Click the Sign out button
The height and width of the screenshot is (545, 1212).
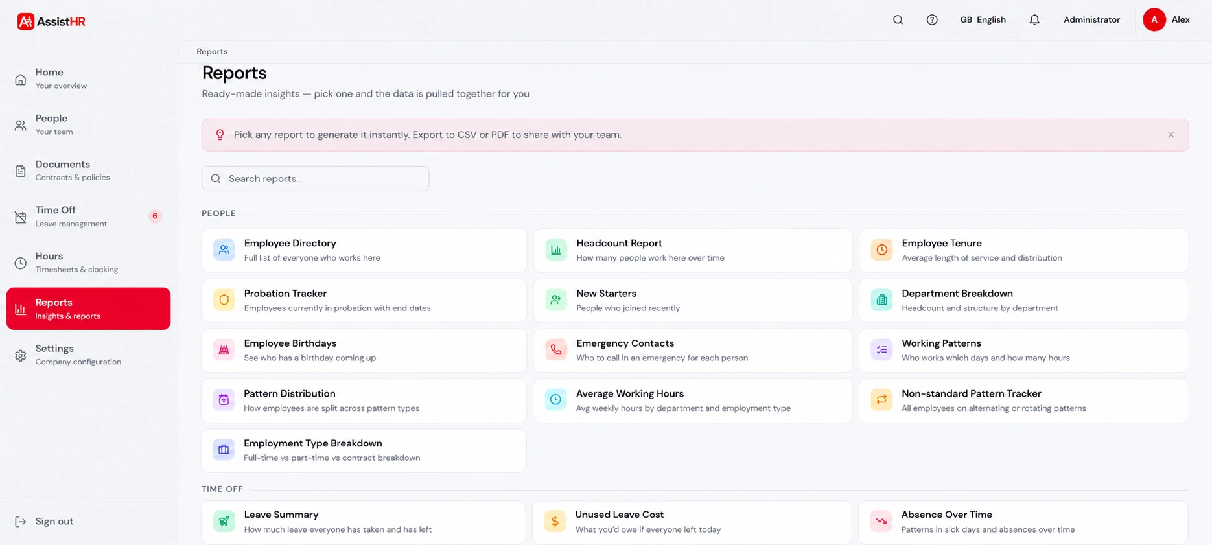44,522
